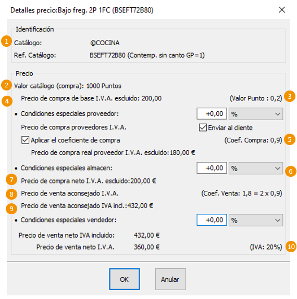
Task: Click the orange number 1 marker beside Catálogo
Action: (7, 41)
